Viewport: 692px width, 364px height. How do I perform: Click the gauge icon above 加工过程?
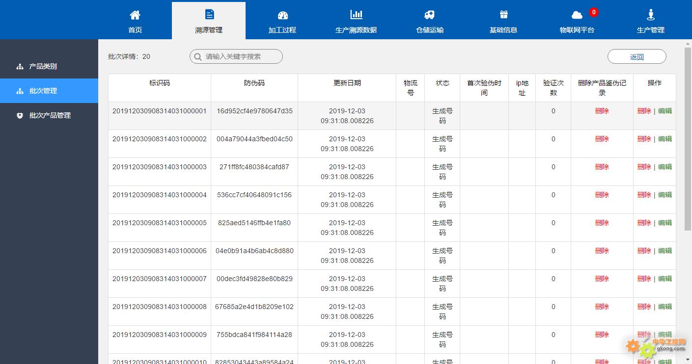click(x=282, y=15)
